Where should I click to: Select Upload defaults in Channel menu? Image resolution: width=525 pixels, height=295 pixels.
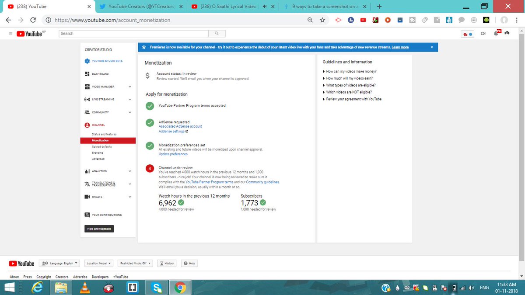[x=102, y=146]
